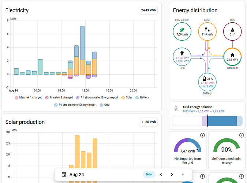Toggle Marstek 1 charged legend series

28,98
